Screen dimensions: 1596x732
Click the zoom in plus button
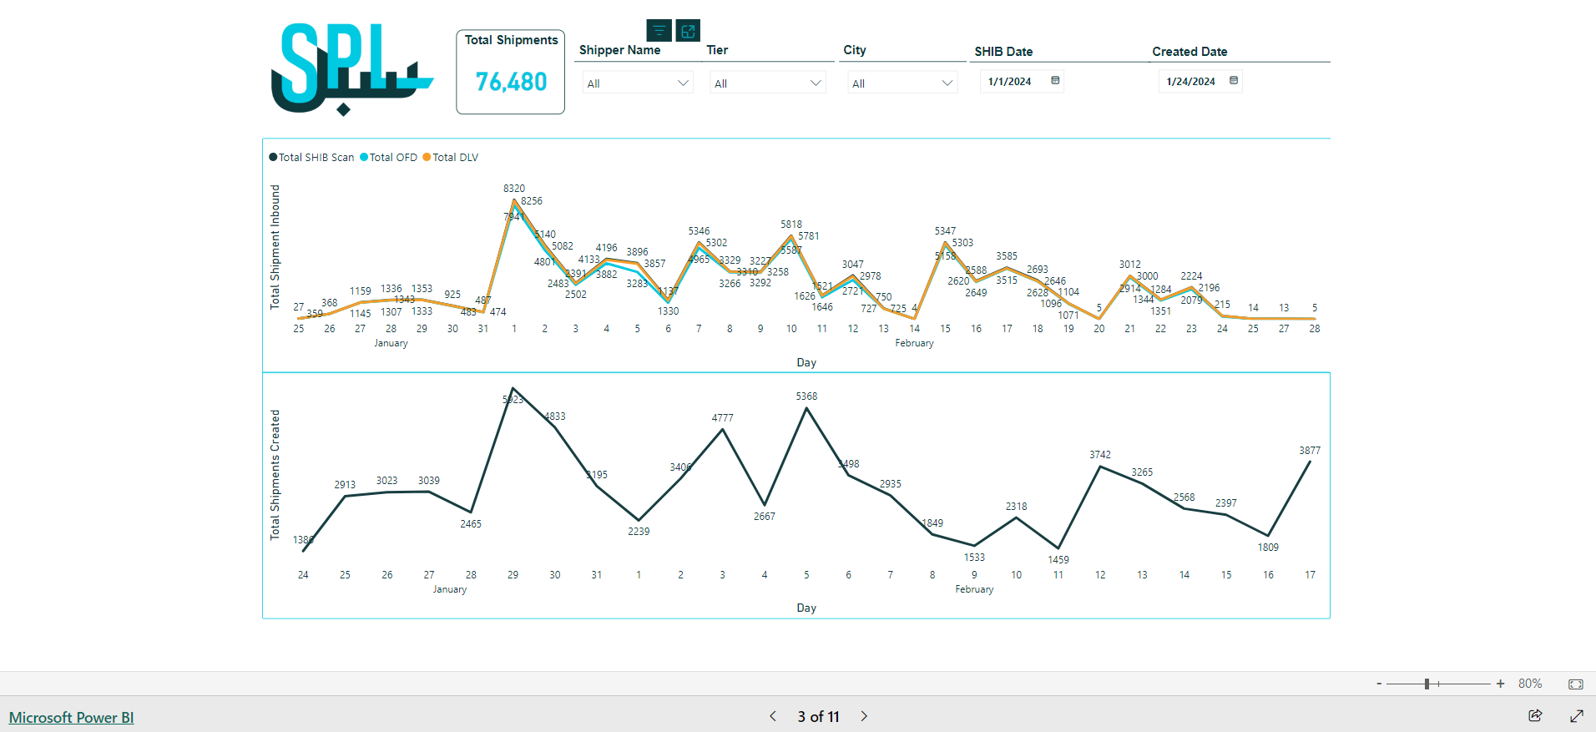point(1500,684)
